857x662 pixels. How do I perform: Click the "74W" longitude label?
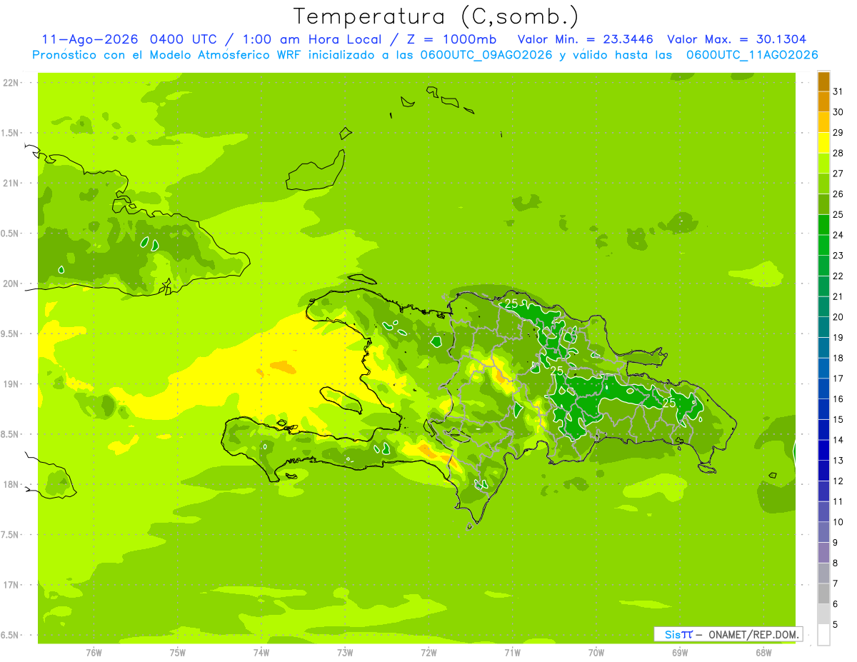tap(261, 653)
